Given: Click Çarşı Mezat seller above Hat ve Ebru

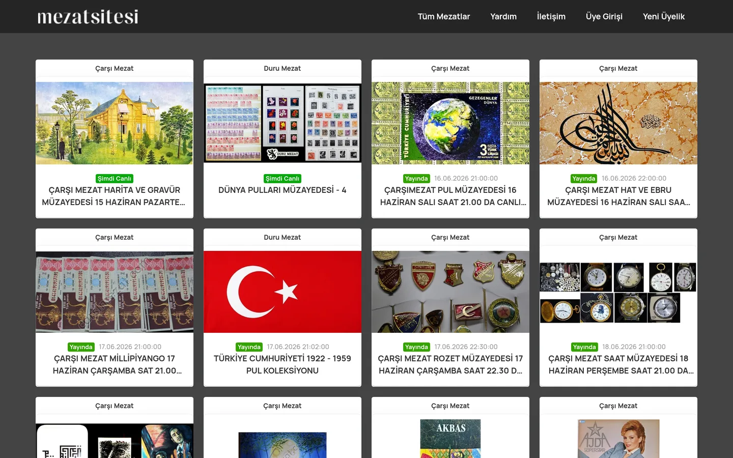Looking at the screenshot, I should (618, 68).
